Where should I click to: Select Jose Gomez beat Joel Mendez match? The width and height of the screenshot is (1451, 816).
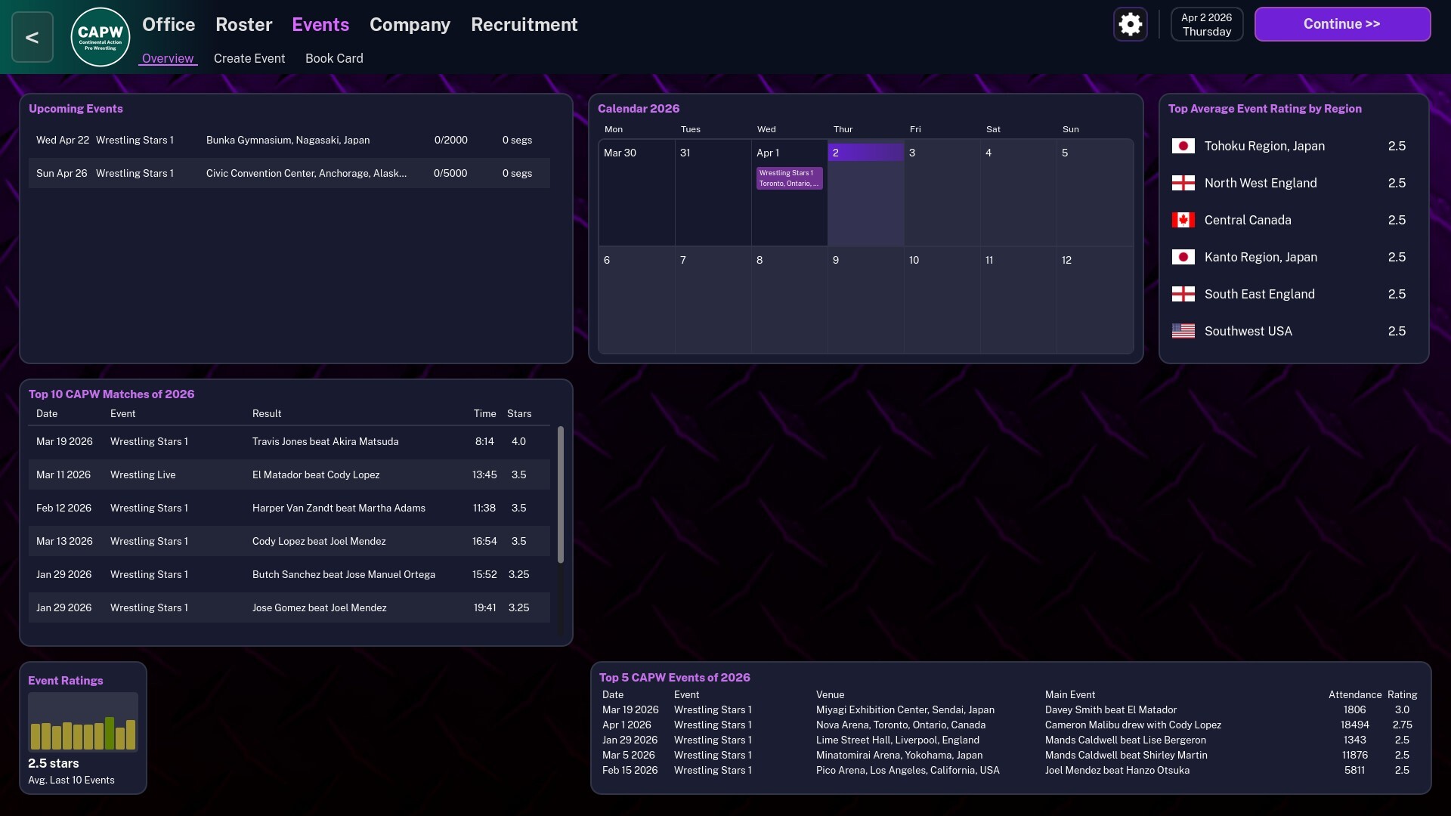(289, 607)
